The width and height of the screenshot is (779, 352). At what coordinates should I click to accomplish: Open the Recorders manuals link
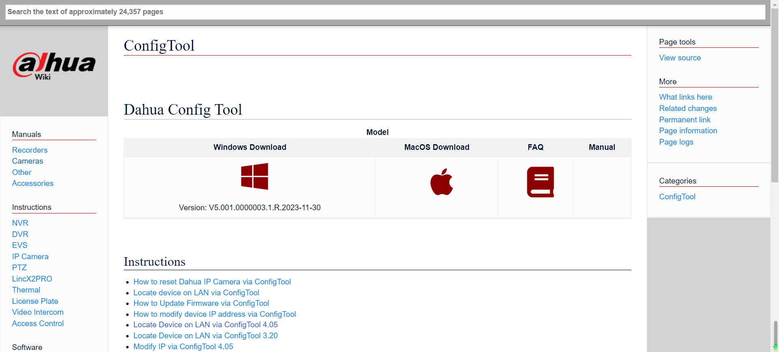[x=30, y=150]
